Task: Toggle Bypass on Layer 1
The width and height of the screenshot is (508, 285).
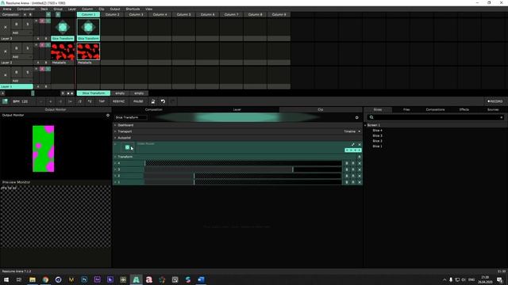Action: point(17,72)
